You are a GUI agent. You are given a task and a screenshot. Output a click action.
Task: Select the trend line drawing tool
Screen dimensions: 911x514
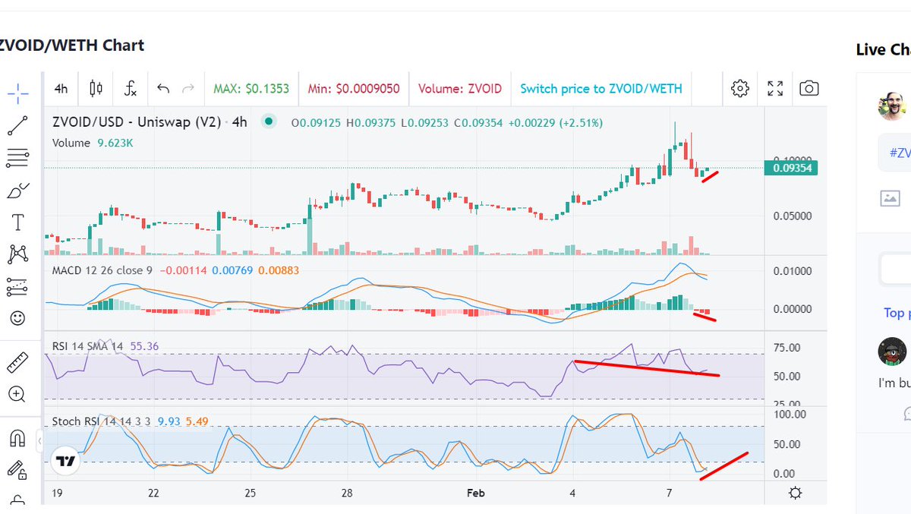(18, 126)
